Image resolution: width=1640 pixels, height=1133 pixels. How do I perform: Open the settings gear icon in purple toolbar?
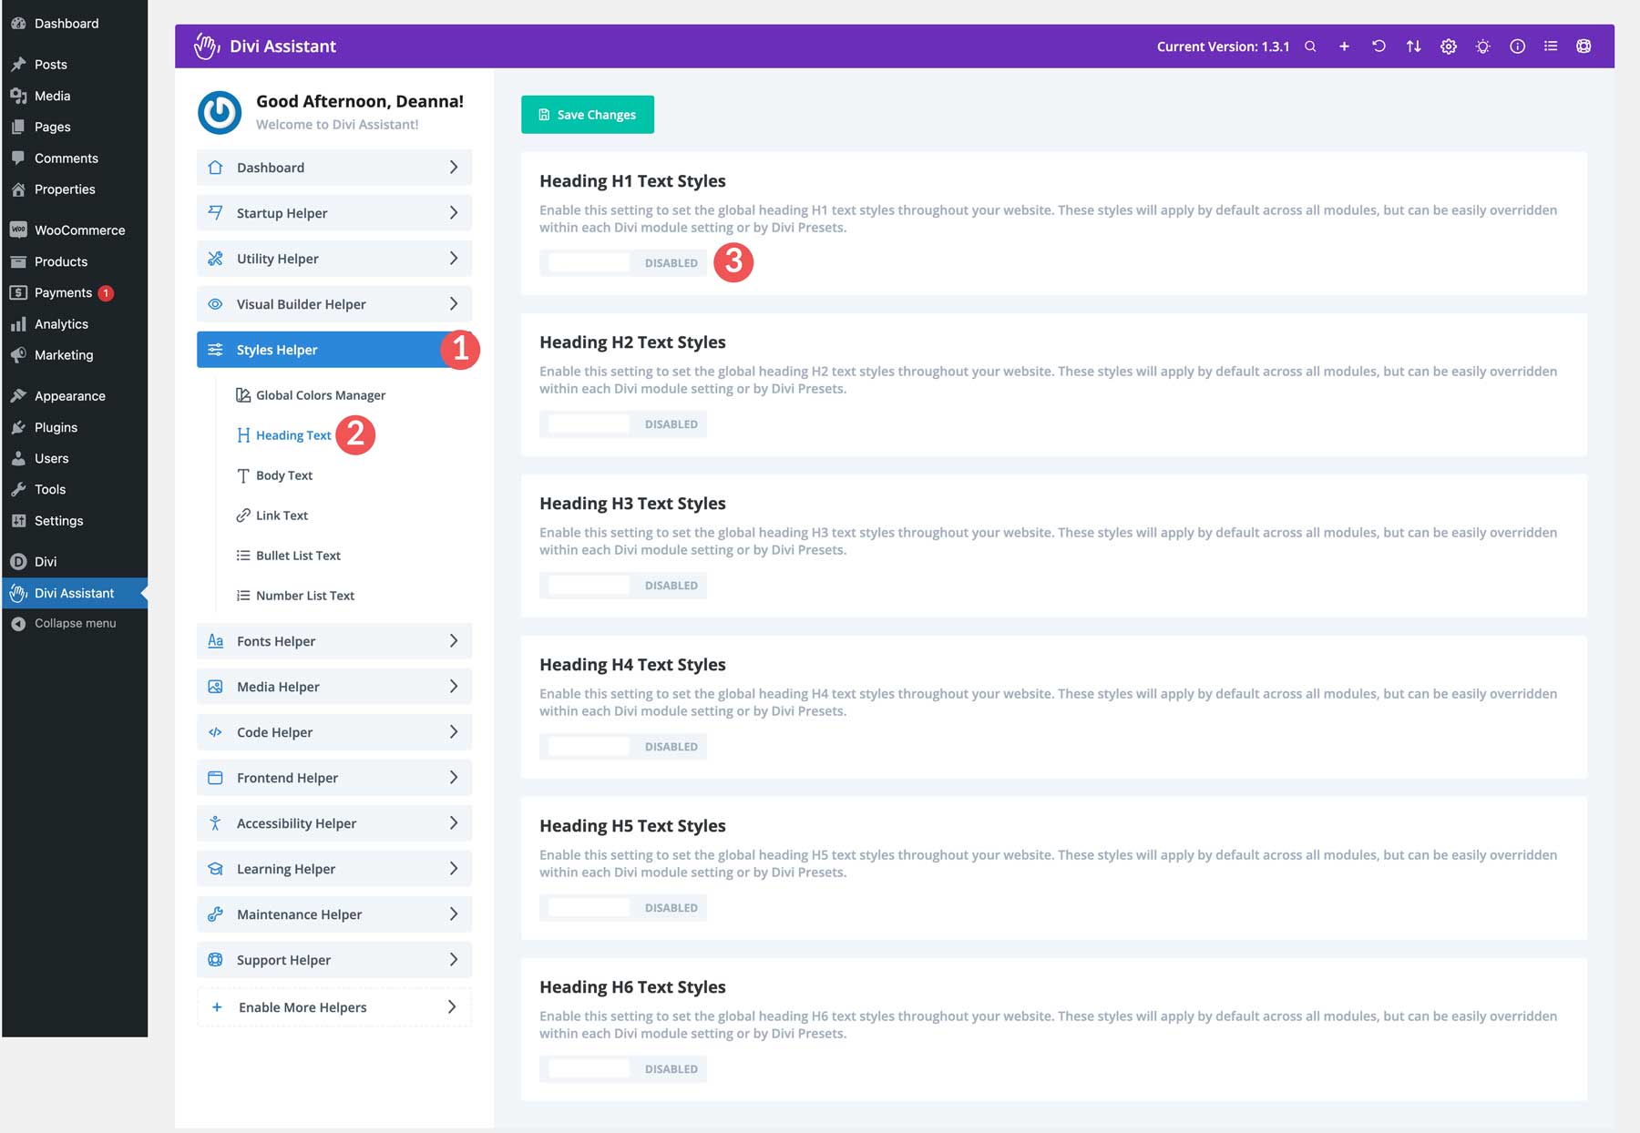(x=1448, y=46)
